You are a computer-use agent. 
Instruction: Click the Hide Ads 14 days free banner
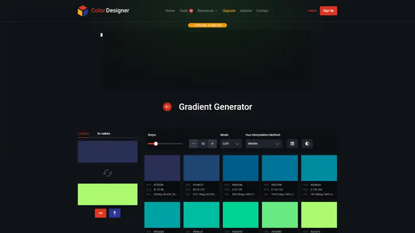[x=208, y=25]
